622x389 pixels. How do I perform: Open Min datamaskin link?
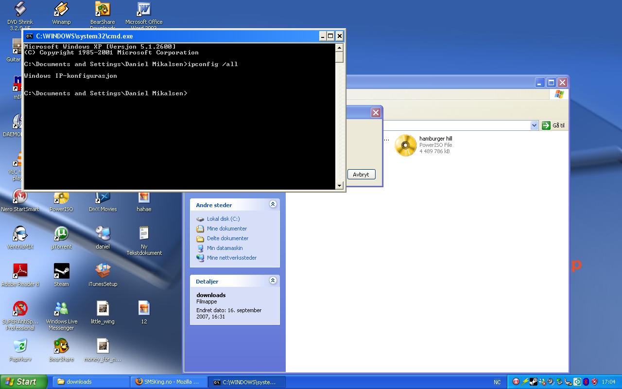coord(225,248)
